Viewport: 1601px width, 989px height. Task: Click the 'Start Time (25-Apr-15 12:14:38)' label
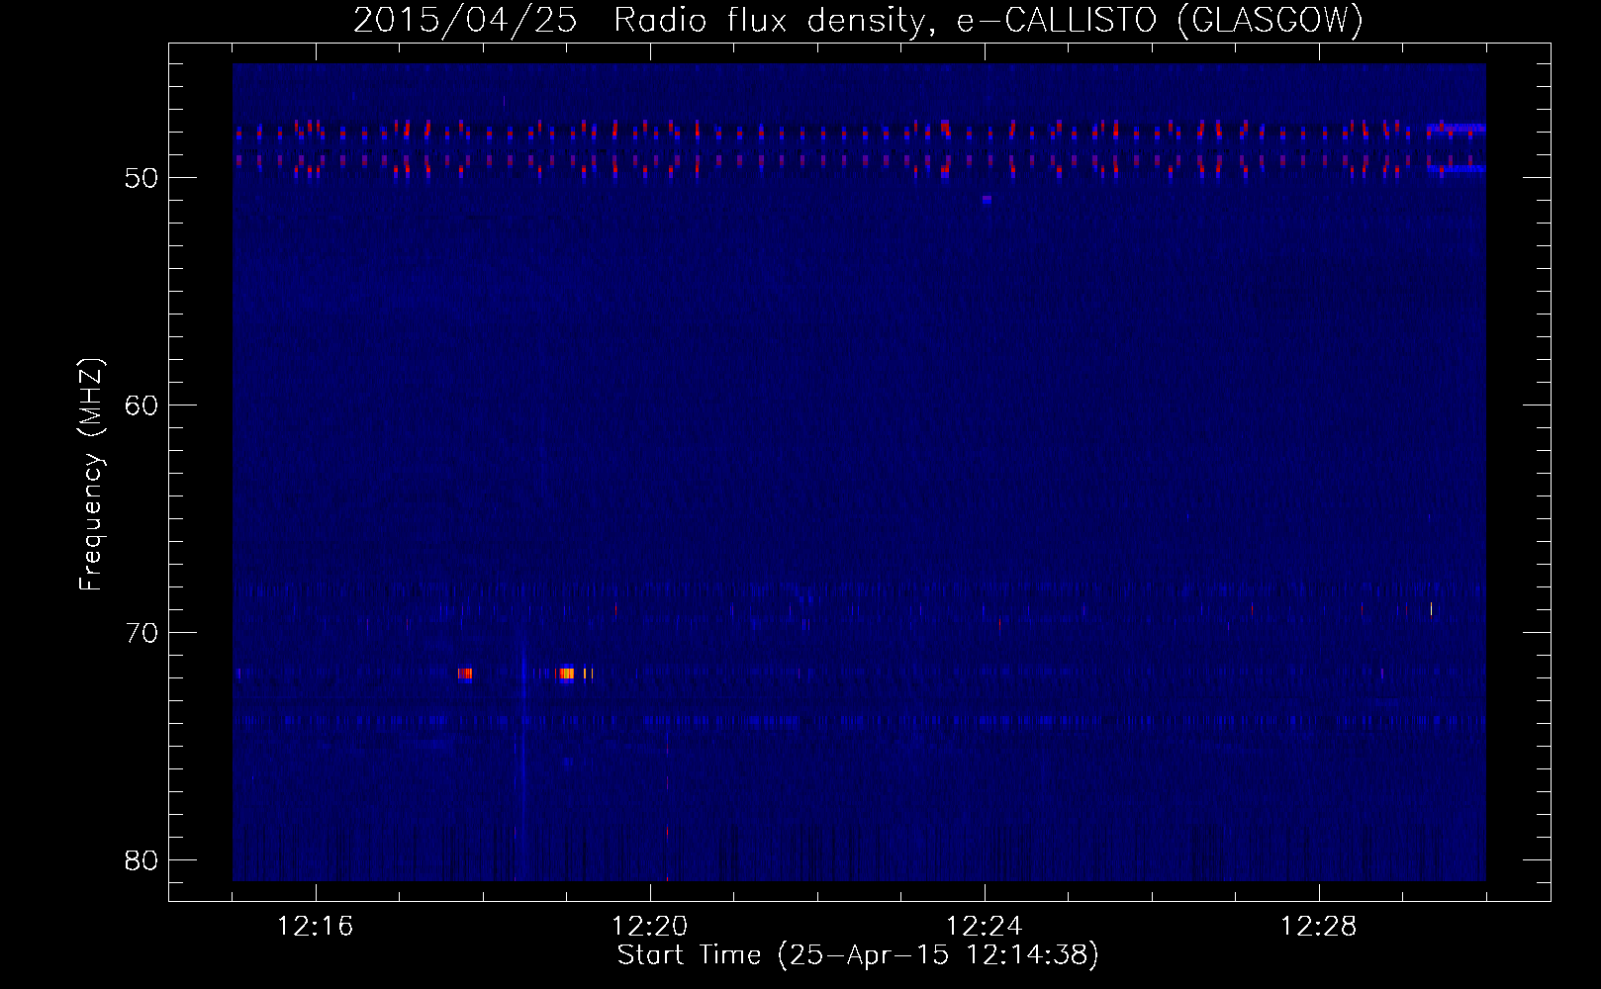[x=858, y=955]
